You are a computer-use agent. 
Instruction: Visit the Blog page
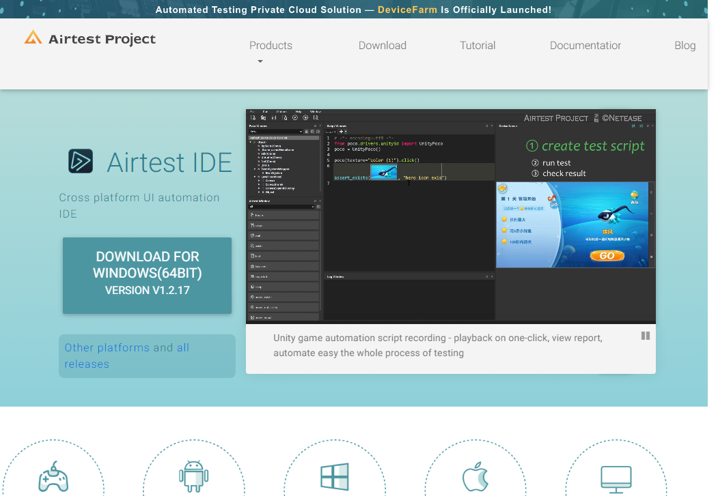685,45
